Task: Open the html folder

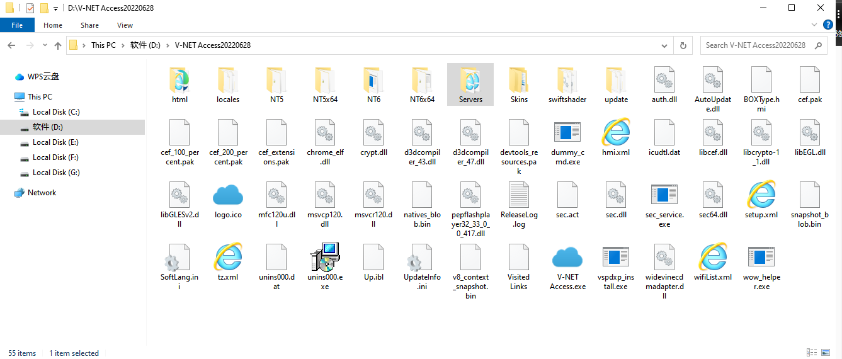Action: (179, 84)
